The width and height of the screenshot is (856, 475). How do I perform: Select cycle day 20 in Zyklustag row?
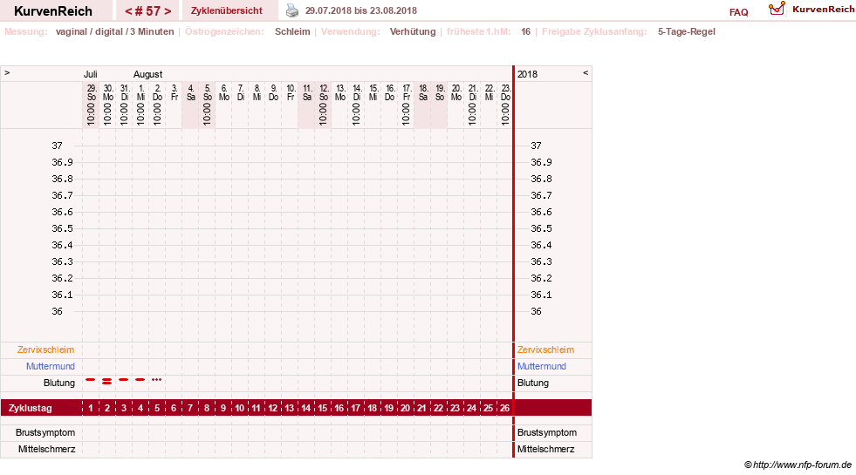[405, 408]
